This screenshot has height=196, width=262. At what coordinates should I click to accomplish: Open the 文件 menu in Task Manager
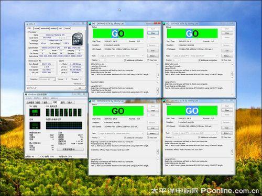(29, 98)
